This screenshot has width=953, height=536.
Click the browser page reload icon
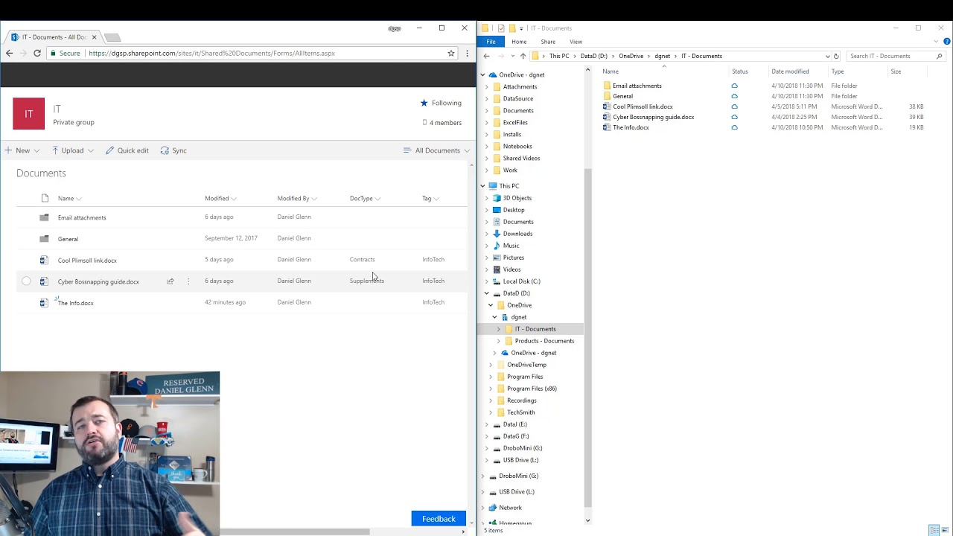pos(37,53)
